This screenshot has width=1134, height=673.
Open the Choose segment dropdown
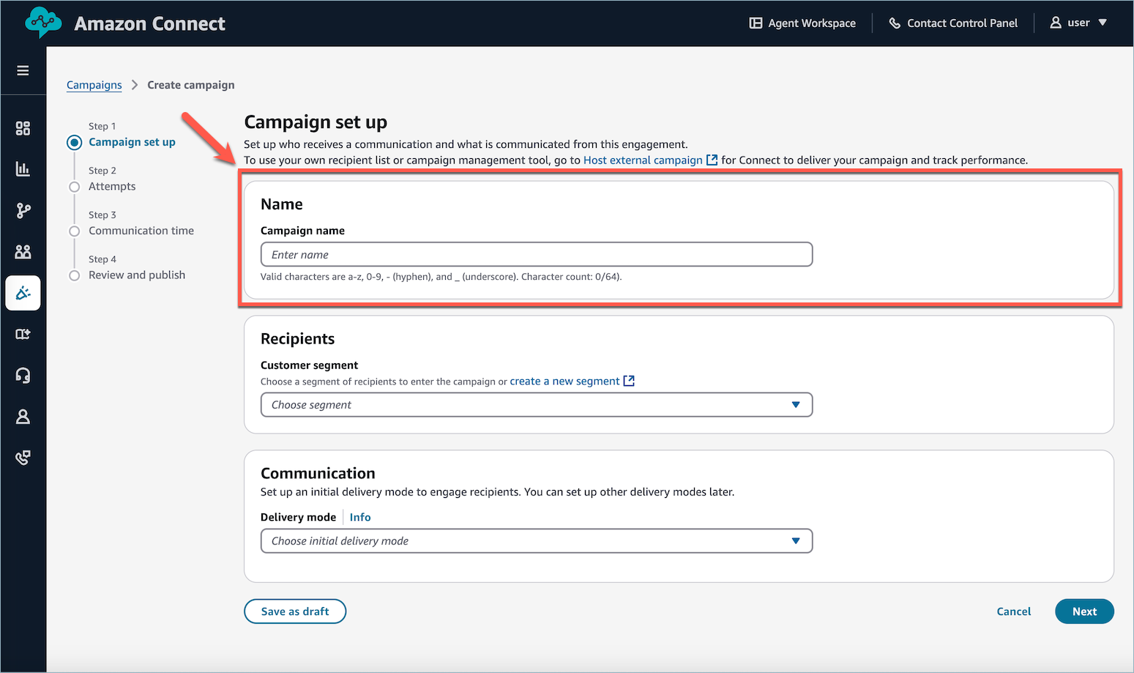(536, 404)
